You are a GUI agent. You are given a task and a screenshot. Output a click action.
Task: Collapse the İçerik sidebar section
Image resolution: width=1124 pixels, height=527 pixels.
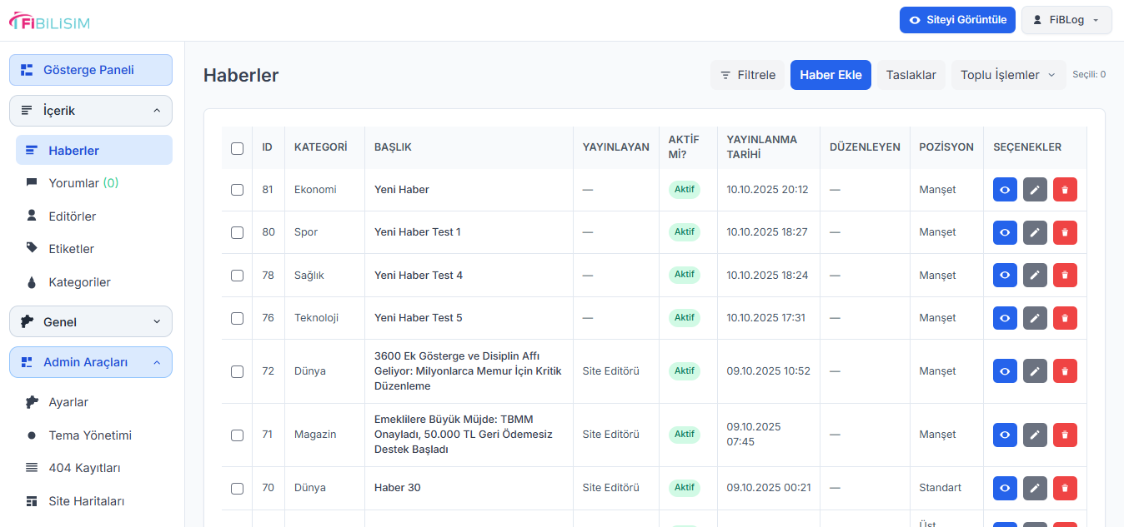[x=91, y=111]
